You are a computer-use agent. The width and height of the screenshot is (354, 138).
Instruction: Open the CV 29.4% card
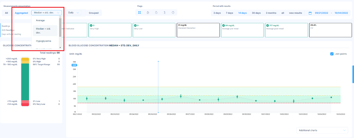pos(330,30)
